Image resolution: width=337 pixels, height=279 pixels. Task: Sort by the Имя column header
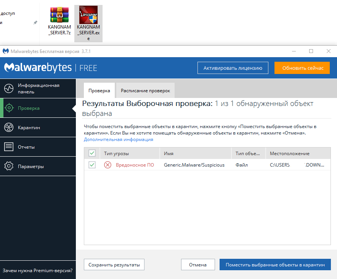196,153
